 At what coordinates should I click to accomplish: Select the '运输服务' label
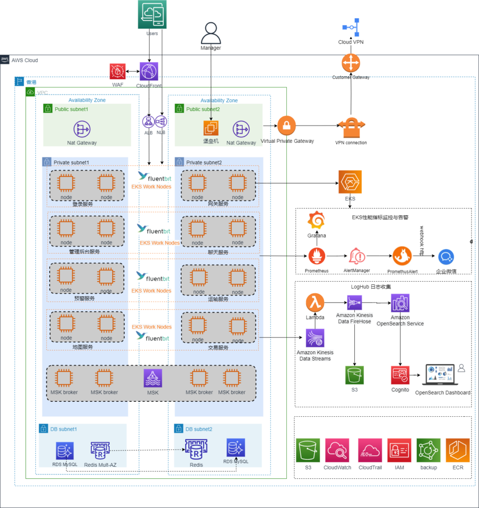[x=218, y=299]
